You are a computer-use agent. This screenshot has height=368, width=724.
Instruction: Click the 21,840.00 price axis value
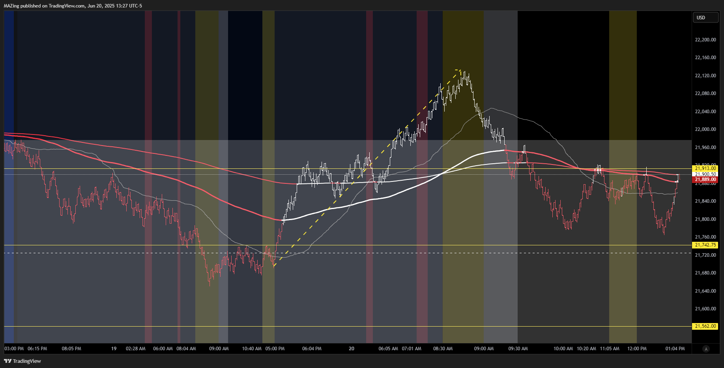(705, 201)
